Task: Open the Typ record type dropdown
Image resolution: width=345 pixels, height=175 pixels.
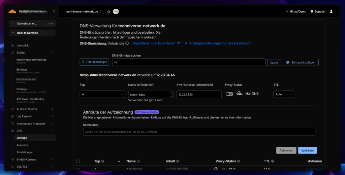Action: [x=102, y=95]
